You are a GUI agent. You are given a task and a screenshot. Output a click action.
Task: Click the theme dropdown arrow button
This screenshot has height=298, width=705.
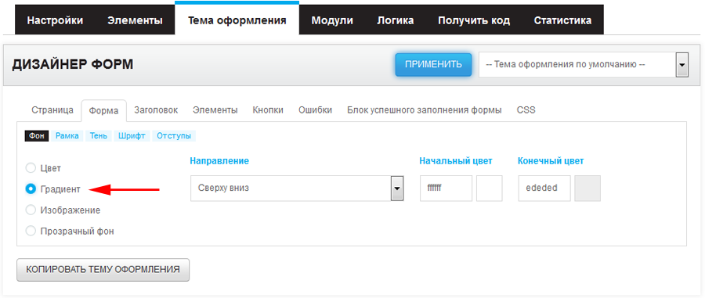(682, 65)
